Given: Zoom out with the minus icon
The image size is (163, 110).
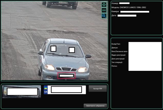Looking at the screenshot, I should tap(104, 10).
